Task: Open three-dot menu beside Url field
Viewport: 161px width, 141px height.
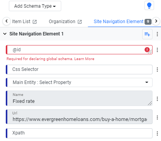Action: [157, 117]
